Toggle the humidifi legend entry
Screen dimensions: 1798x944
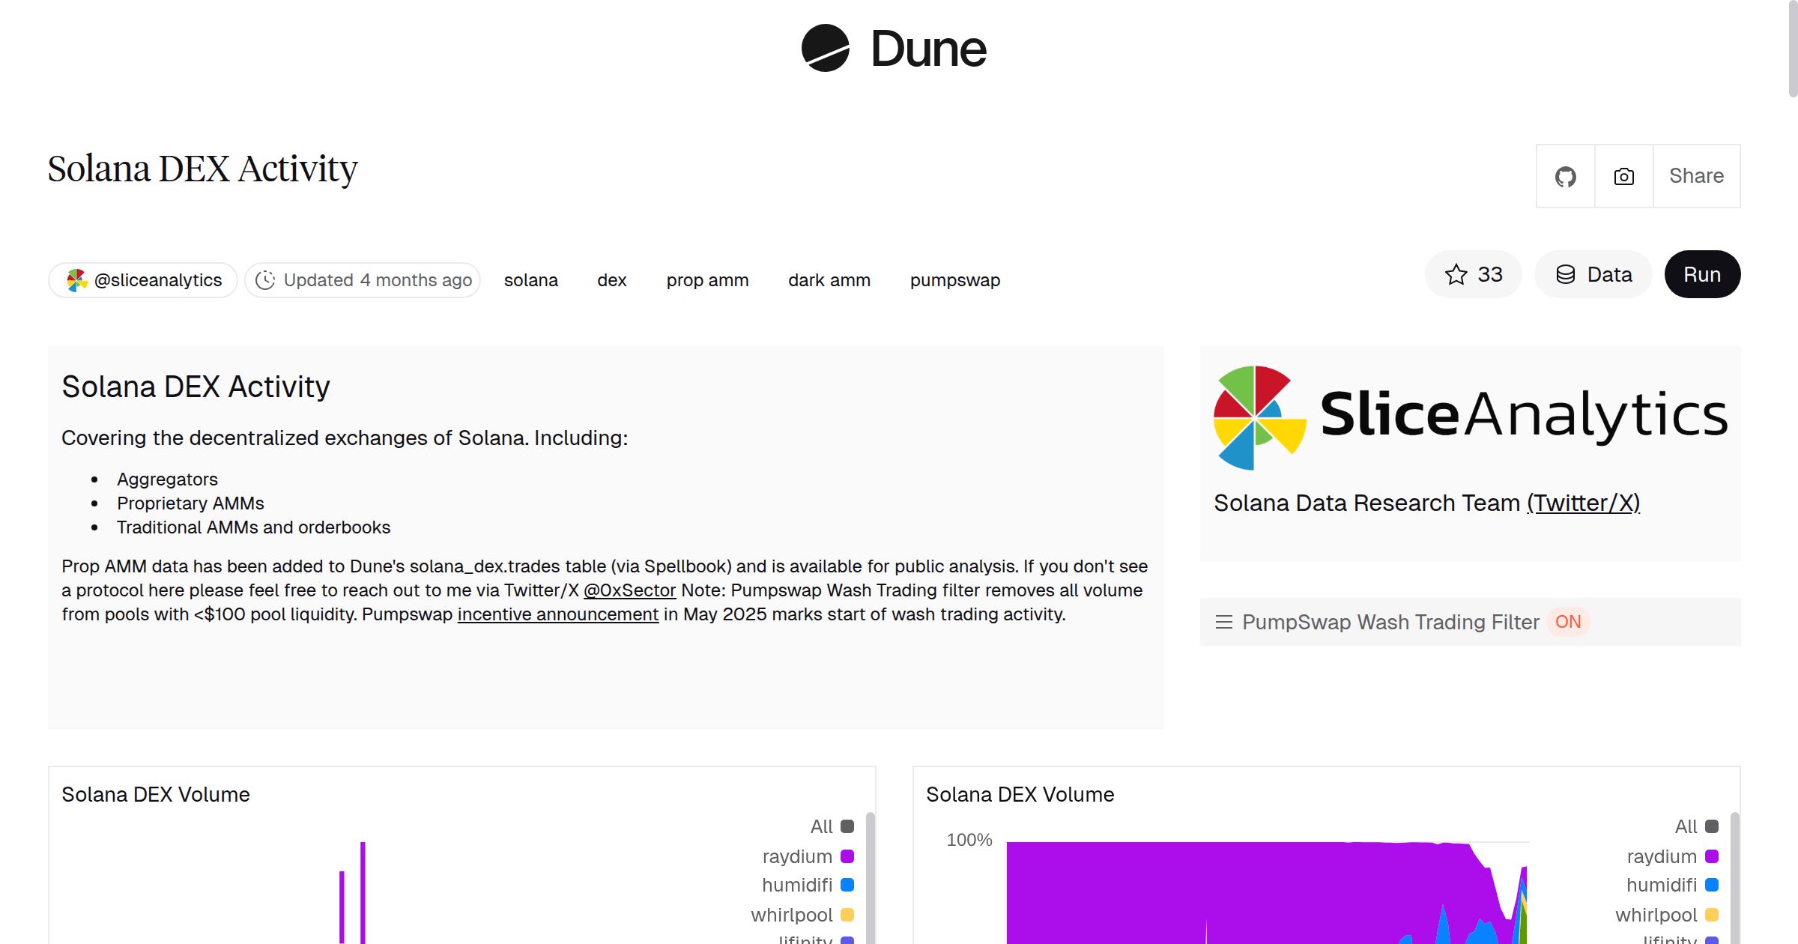(798, 885)
